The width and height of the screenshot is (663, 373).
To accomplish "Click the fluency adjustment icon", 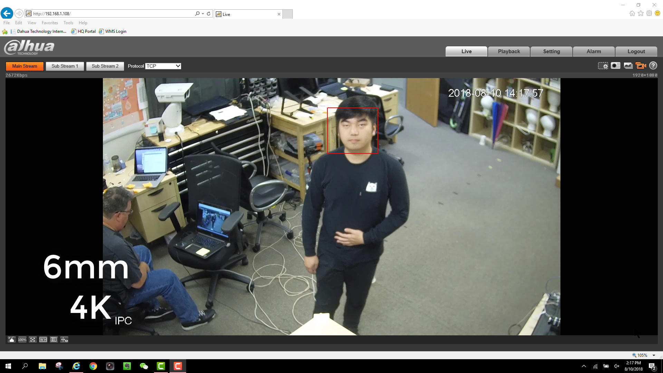I will click(x=54, y=339).
